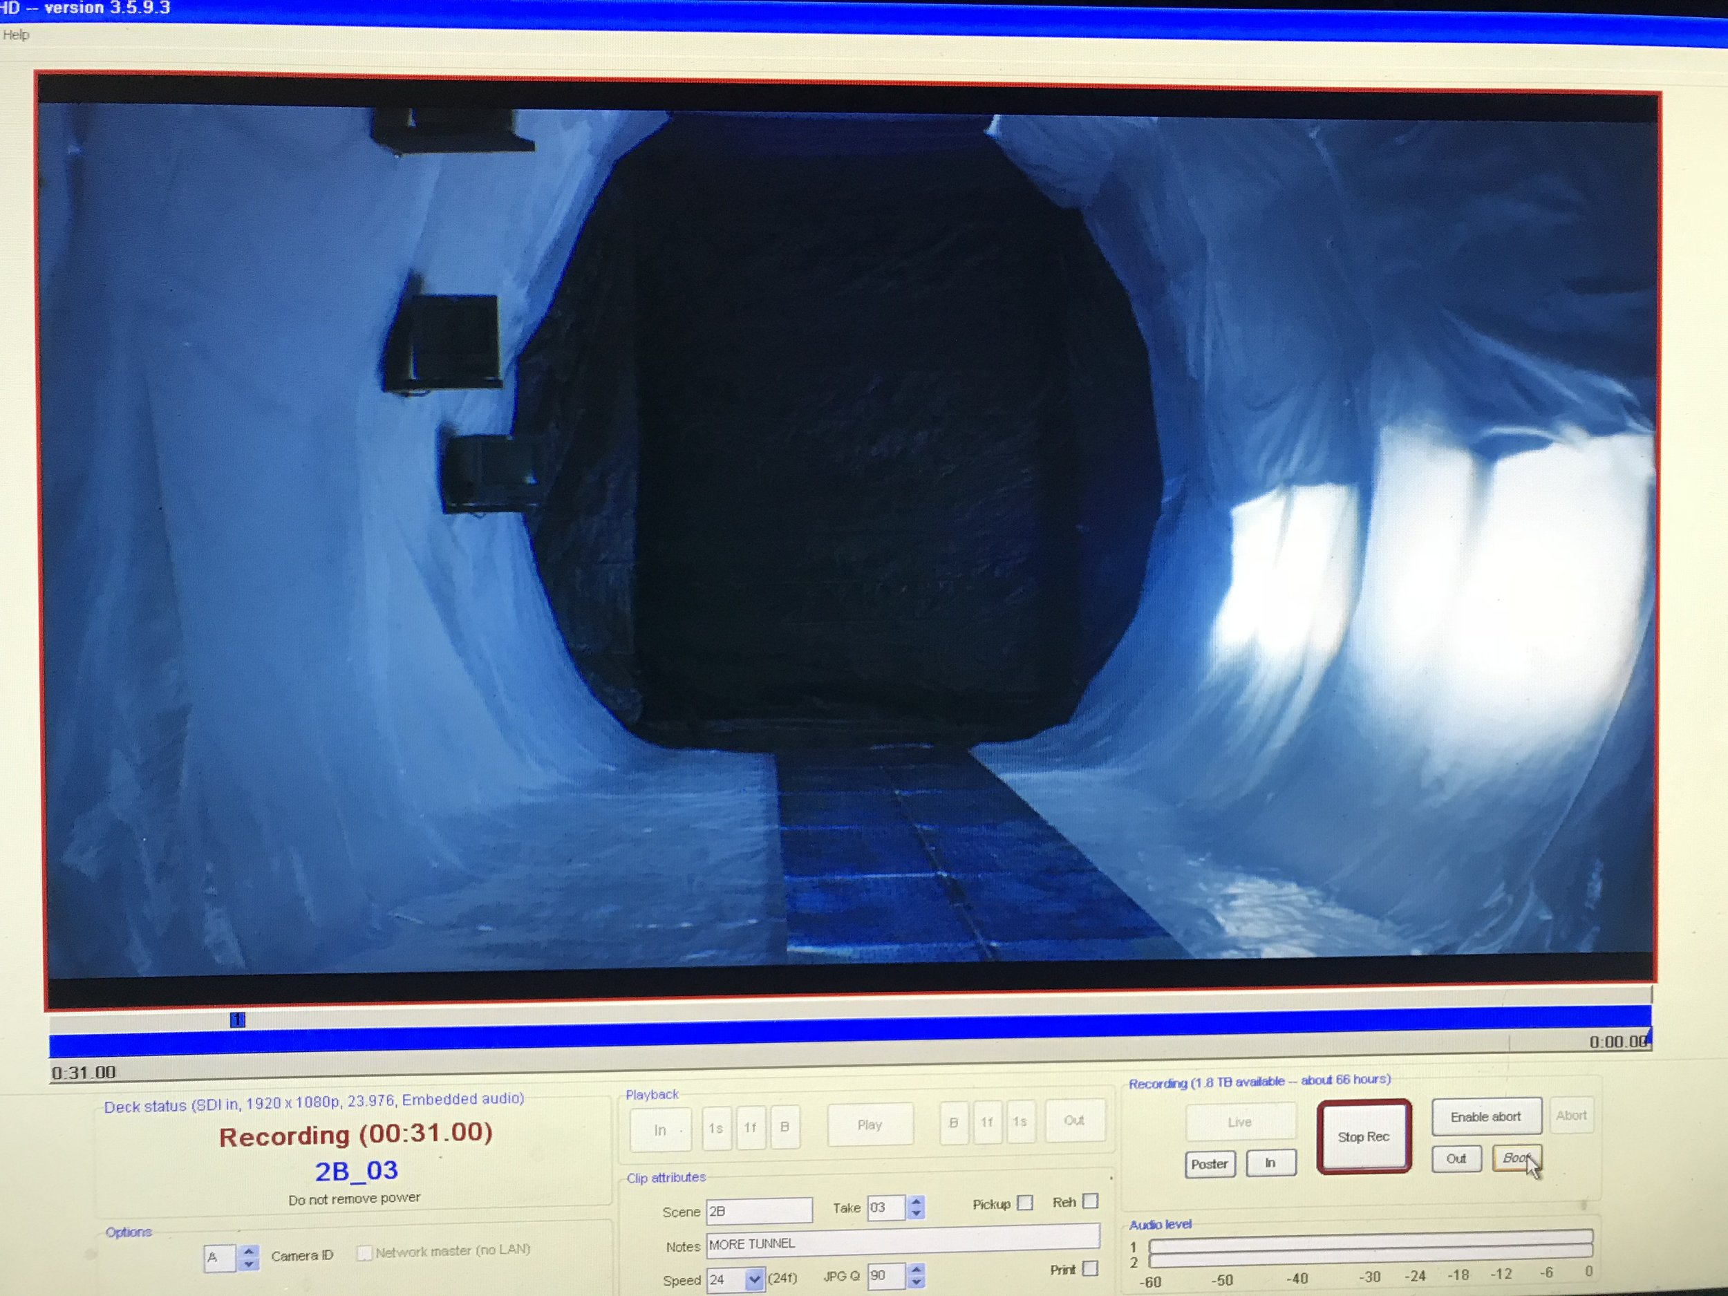The height and width of the screenshot is (1296, 1728).
Task: Click the Enable abort button
Action: pos(1485,1116)
